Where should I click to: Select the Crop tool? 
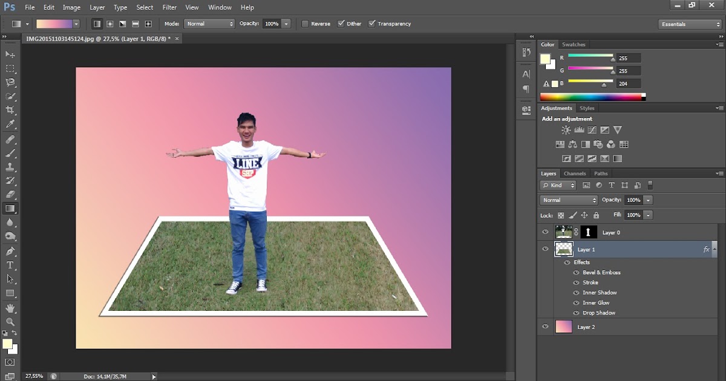10,111
